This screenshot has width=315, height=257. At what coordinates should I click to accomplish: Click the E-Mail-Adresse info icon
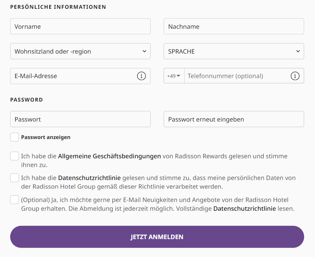click(x=141, y=76)
